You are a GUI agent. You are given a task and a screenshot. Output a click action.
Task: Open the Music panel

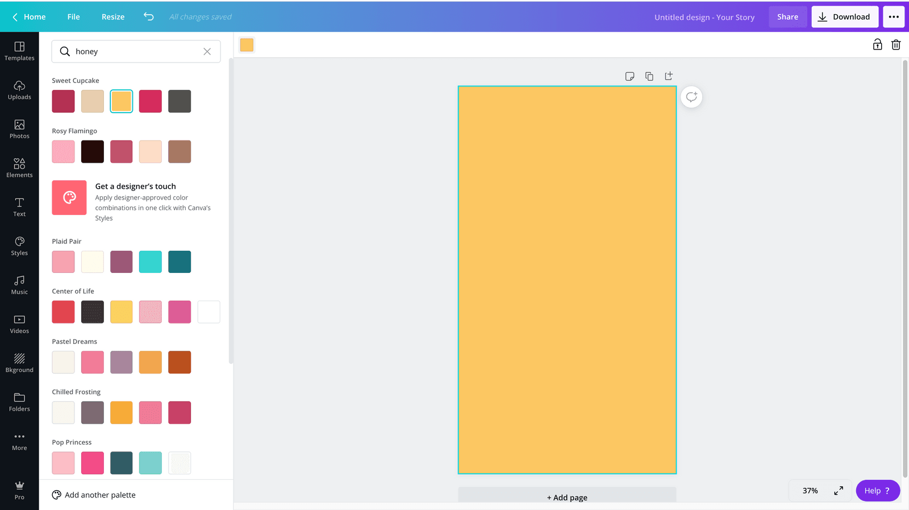click(x=19, y=285)
